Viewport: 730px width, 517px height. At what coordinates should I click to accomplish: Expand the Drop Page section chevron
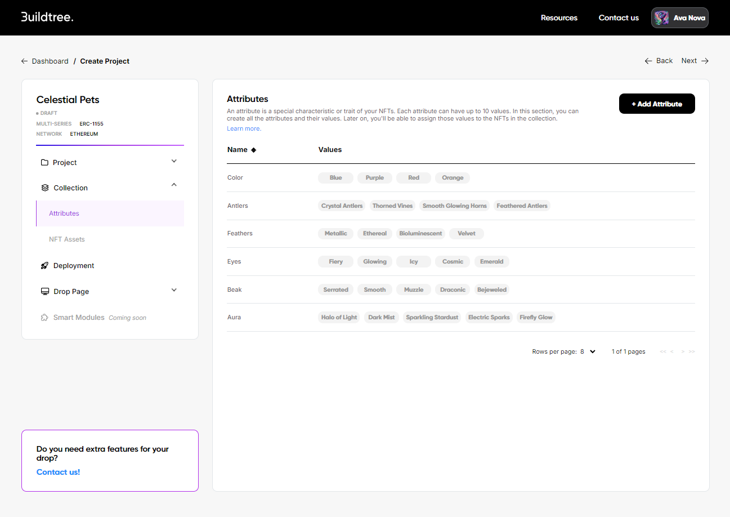coord(174,290)
